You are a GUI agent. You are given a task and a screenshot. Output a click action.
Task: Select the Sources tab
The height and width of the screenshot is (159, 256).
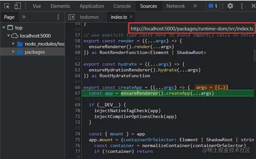click(149, 6)
